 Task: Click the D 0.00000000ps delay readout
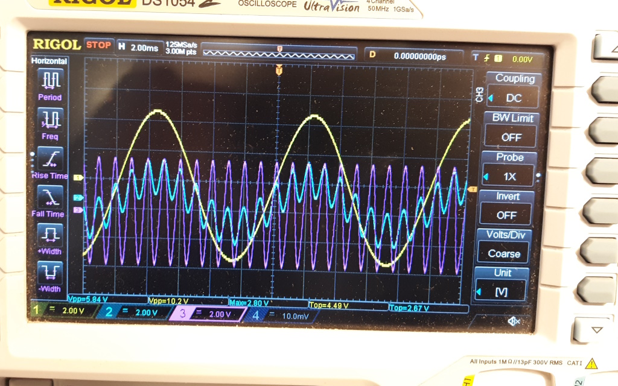tap(413, 56)
